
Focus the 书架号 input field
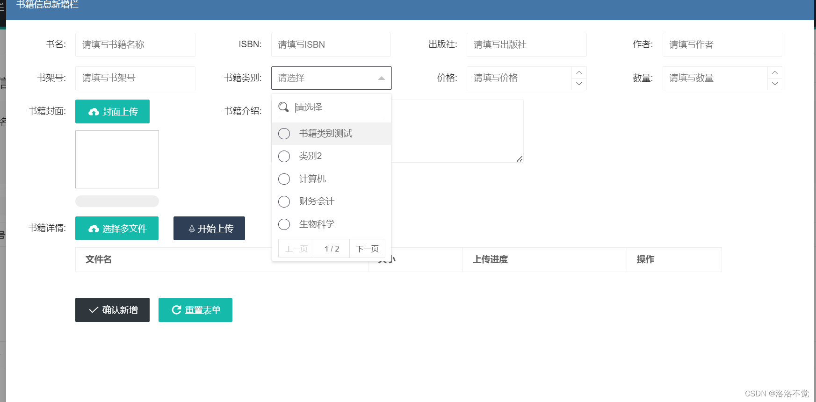coord(135,78)
